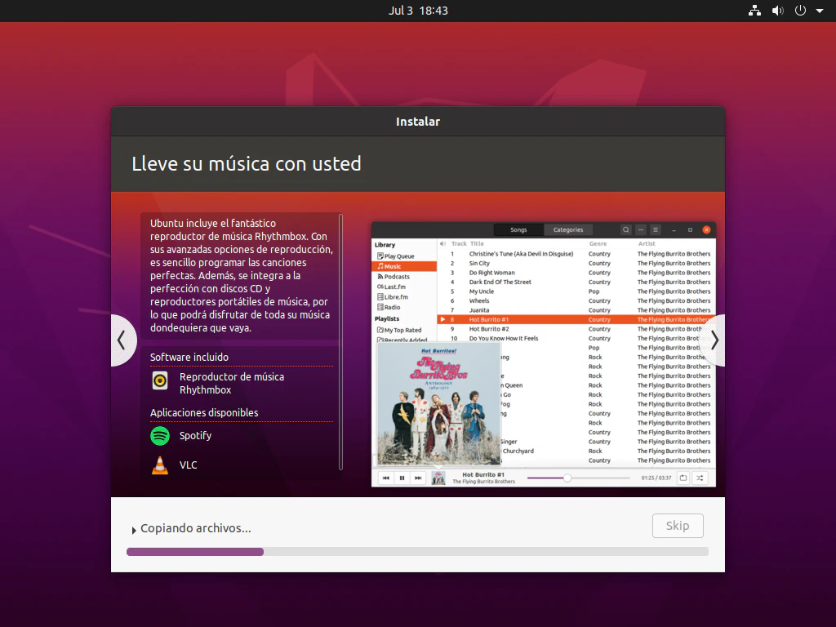Viewport: 836px width, 627px height.
Task: Select the track Do Right Woman
Action: pyautogui.click(x=576, y=273)
